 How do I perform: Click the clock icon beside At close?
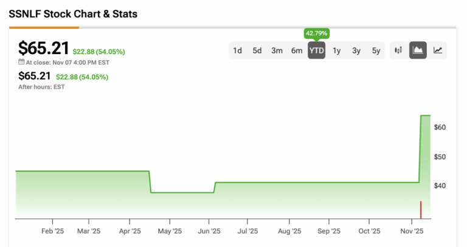point(21,62)
